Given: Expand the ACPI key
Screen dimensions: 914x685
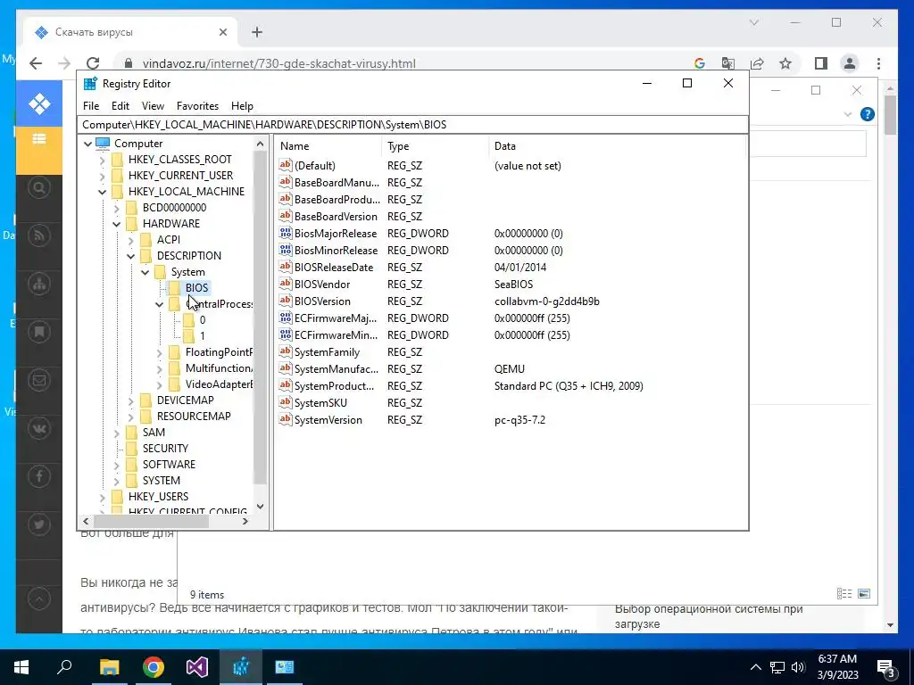Looking at the screenshot, I should coord(130,239).
